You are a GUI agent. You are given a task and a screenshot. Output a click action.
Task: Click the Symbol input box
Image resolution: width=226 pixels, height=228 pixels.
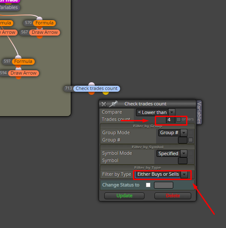click(183, 161)
